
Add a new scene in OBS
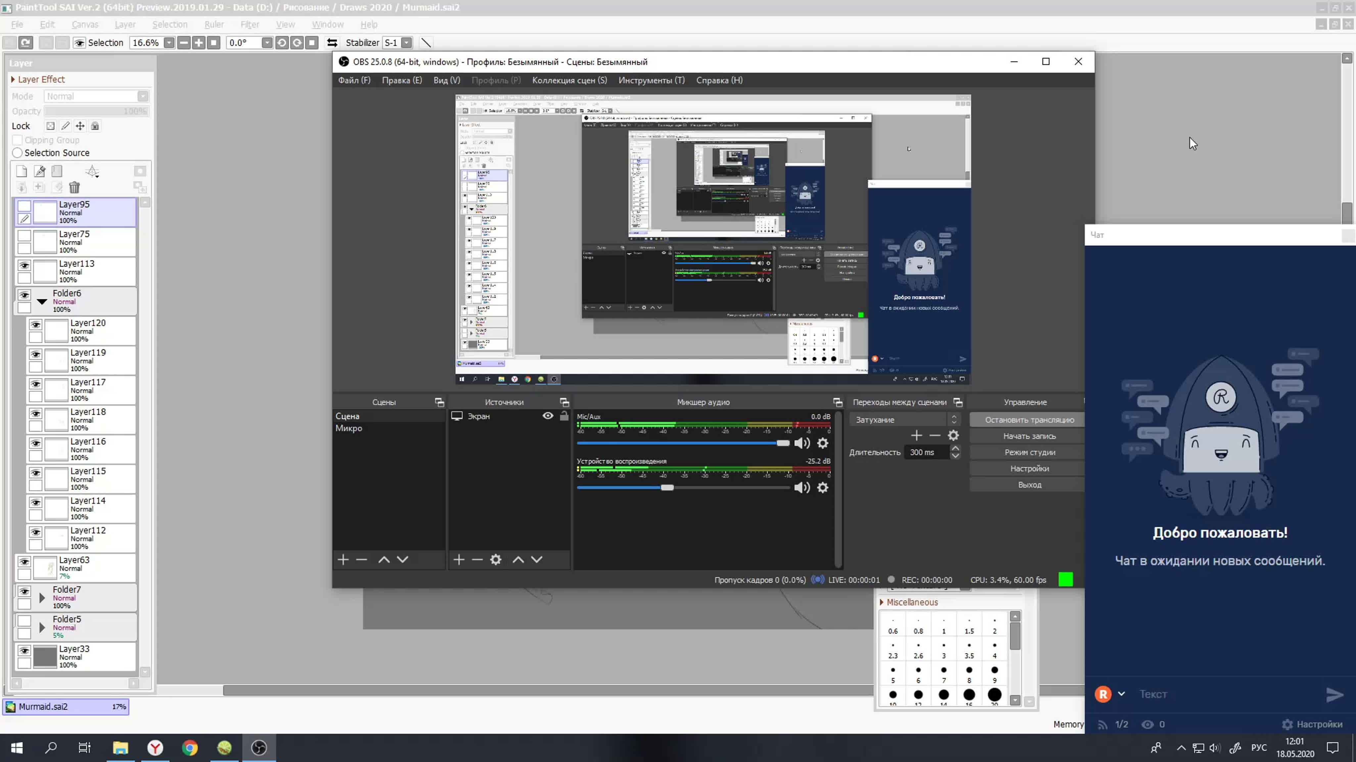343,560
